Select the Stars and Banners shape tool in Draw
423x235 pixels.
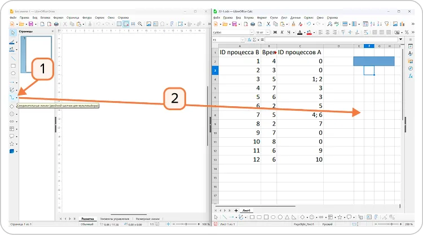[12, 143]
